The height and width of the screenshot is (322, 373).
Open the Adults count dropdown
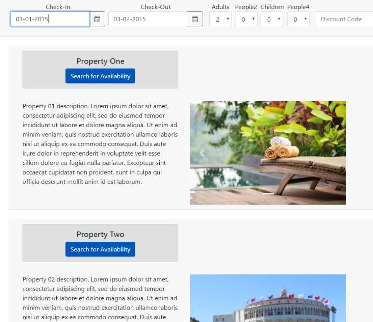pos(220,19)
